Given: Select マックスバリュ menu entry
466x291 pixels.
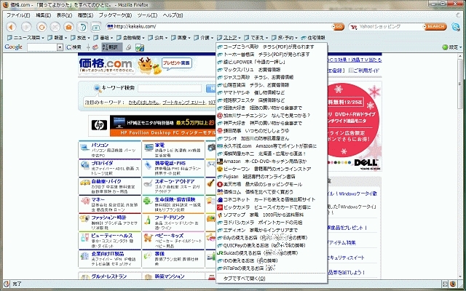Looking at the screenshot, I should point(272,70).
